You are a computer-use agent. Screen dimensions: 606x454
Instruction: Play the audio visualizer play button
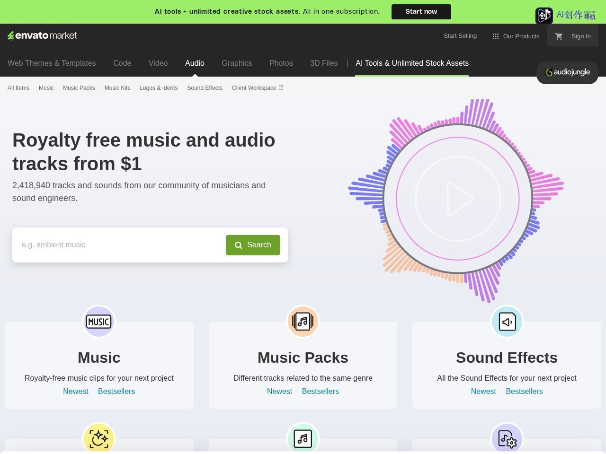[x=458, y=199]
